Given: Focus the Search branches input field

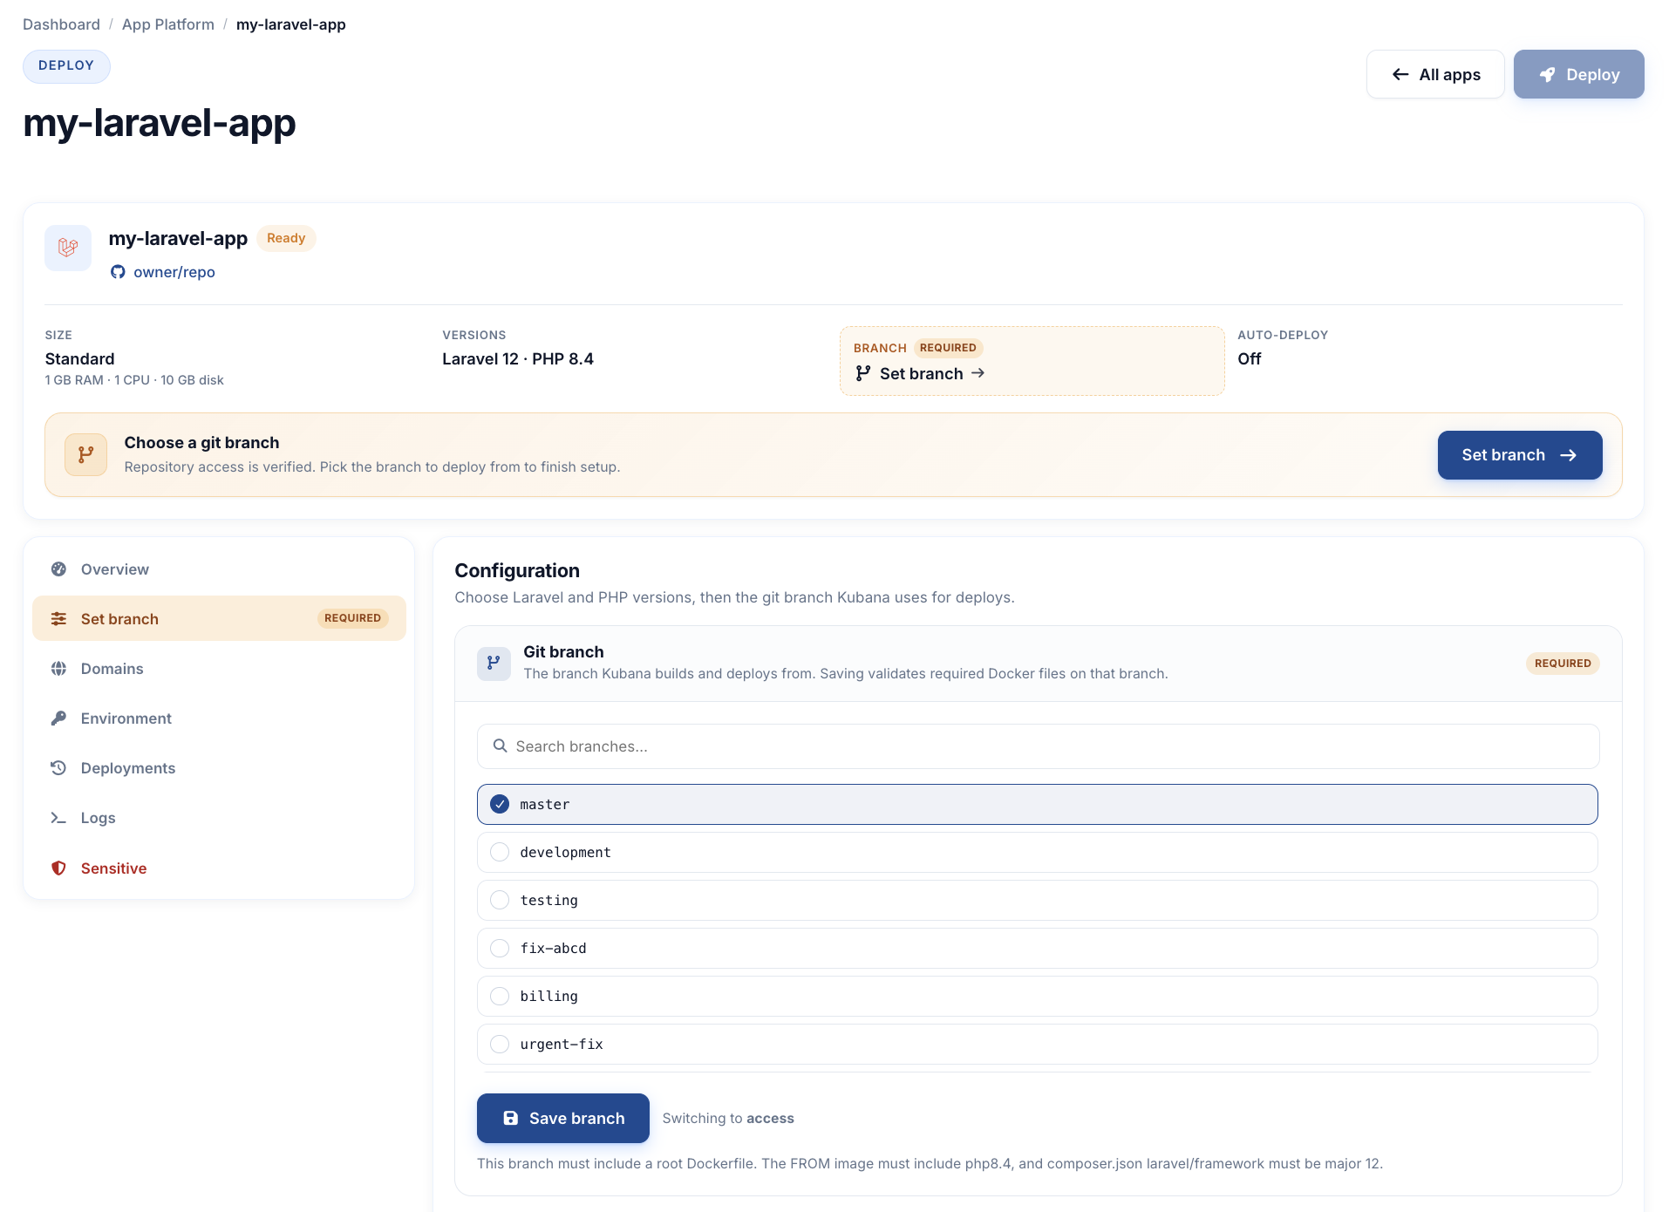Looking at the screenshot, I should tap(1038, 746).
